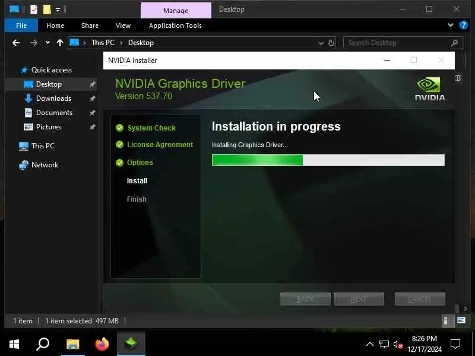This screenshot has width=475, height=356.
Task: Switch to large icons view in status bar
Action: [x=461, y=320]
